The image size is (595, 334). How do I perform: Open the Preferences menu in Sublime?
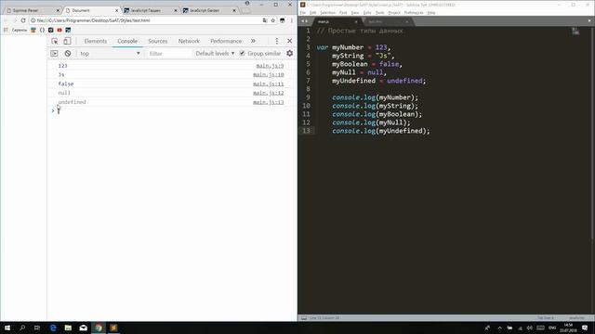tap(414, 13)
